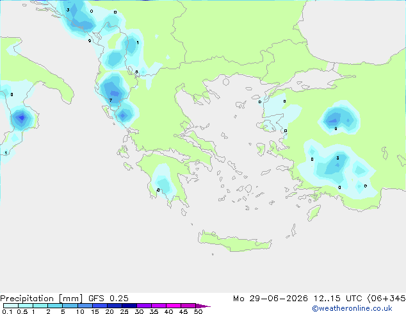
Task: Click the '0.5' legend scale number
Action: [x=22, y=311]
